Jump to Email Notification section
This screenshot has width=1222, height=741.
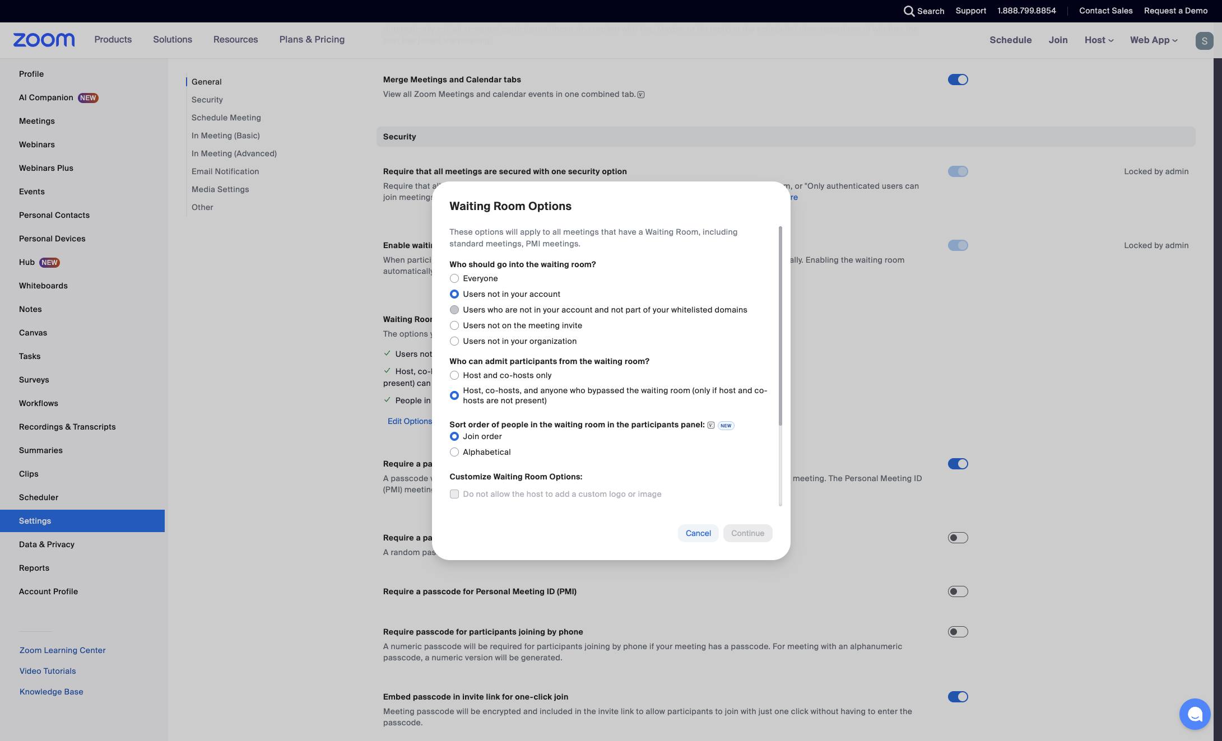(225, 171)
